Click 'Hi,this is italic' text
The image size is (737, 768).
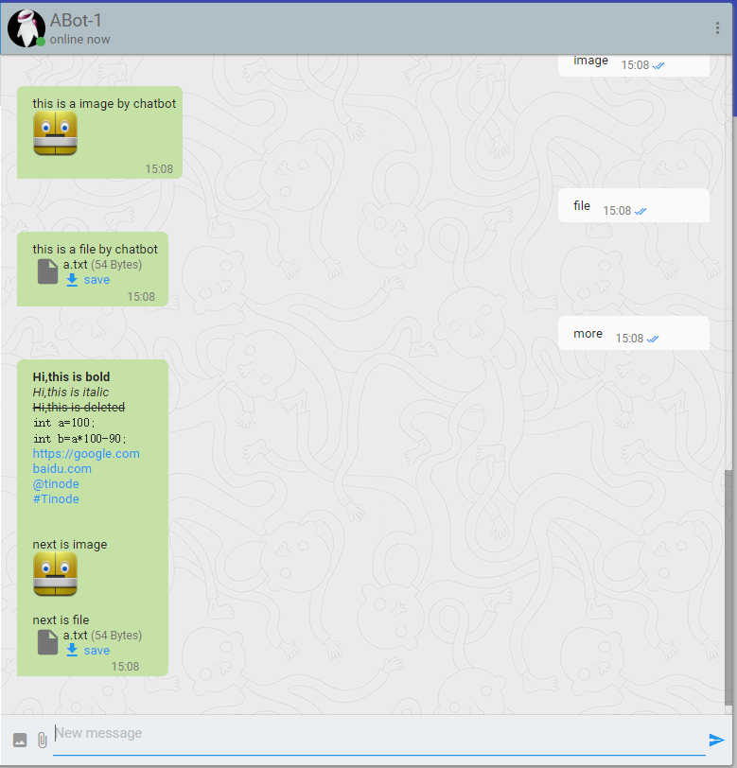(71, 392)
